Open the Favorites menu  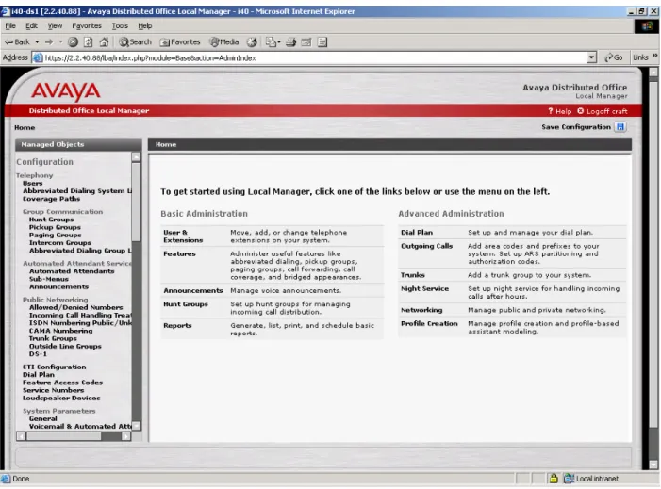point(87,25)
